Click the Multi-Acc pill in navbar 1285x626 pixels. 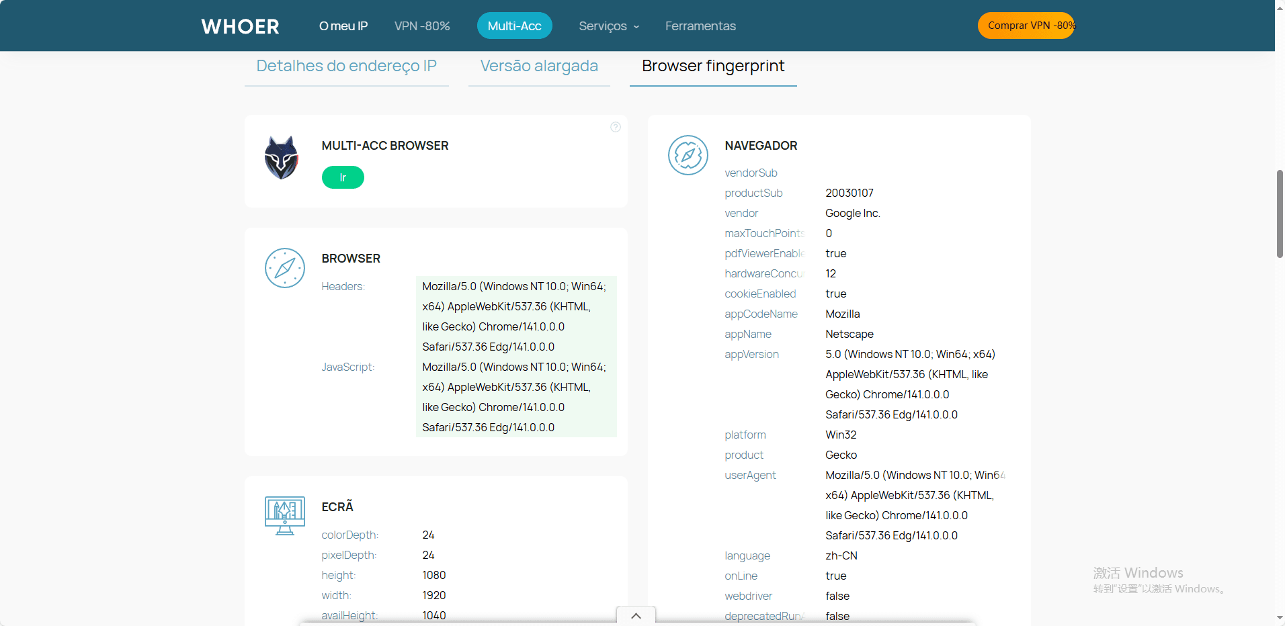click(514, 26)
